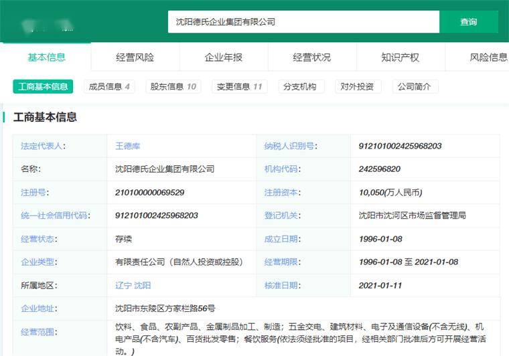The image size is (509, 356).
Task: Select credit code value in 统一社会信用代码 row
Action: coord(157,215)
